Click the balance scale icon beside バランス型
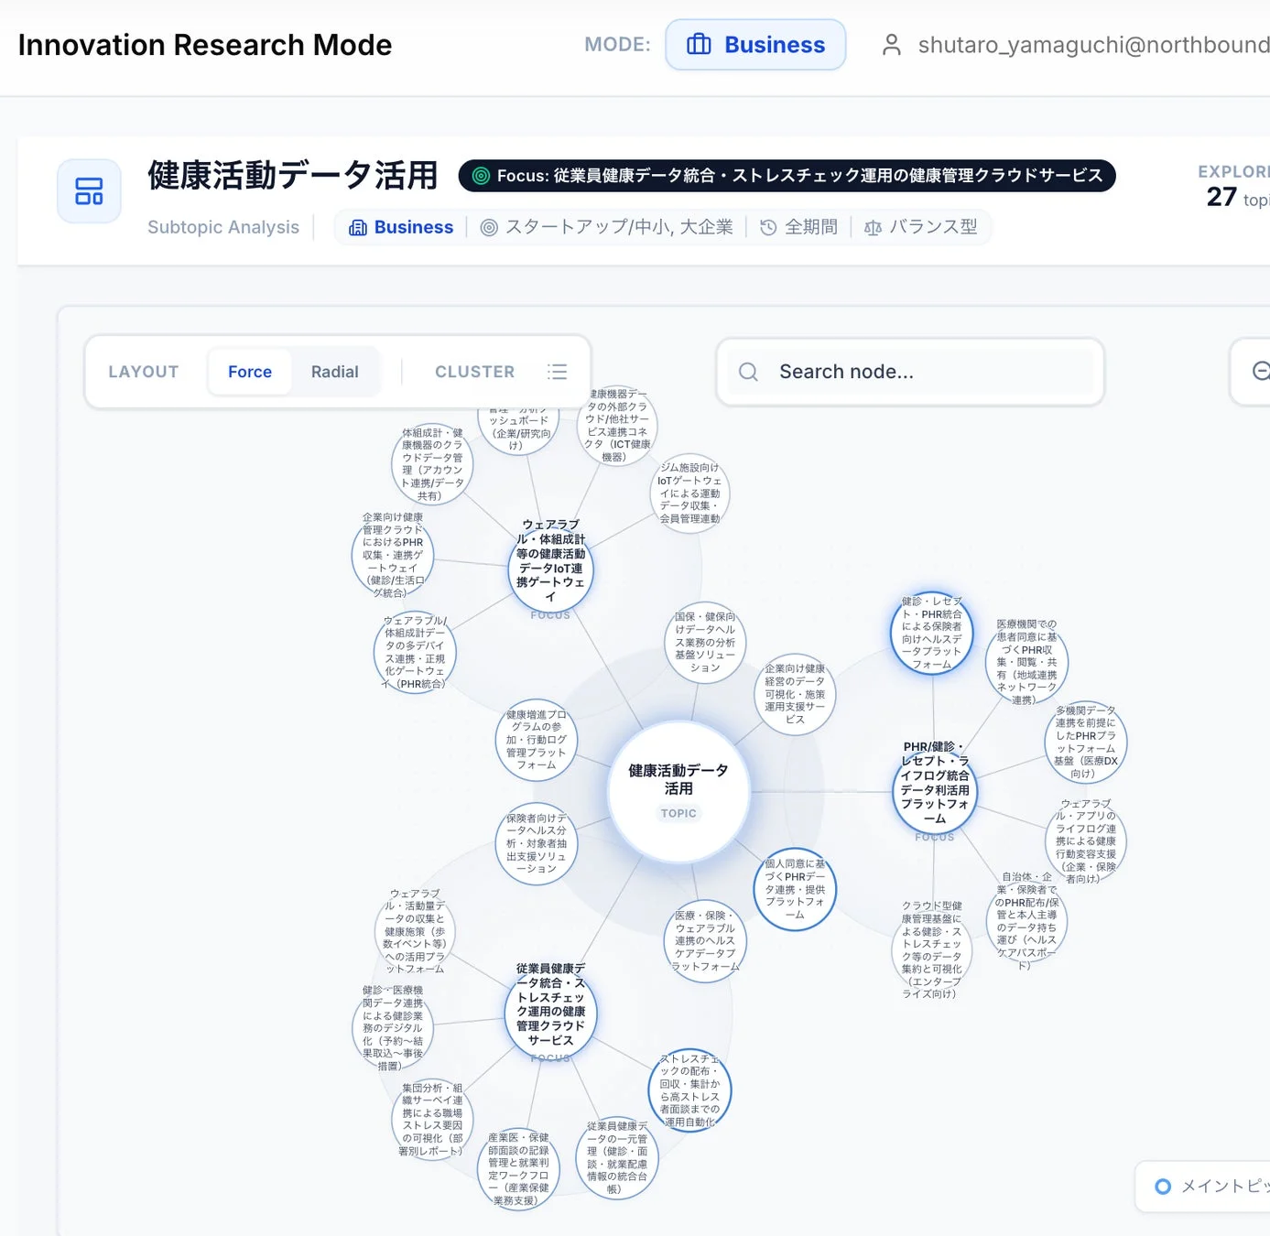The width and height of the screenshot is (1270, 1236). point(874,226)
